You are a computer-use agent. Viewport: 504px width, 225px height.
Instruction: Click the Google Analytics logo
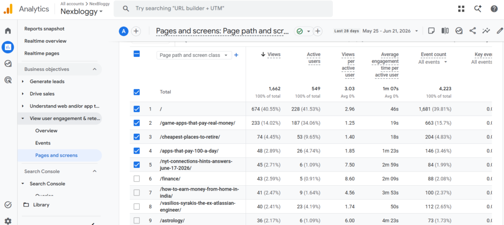click(x=8, y=9)
